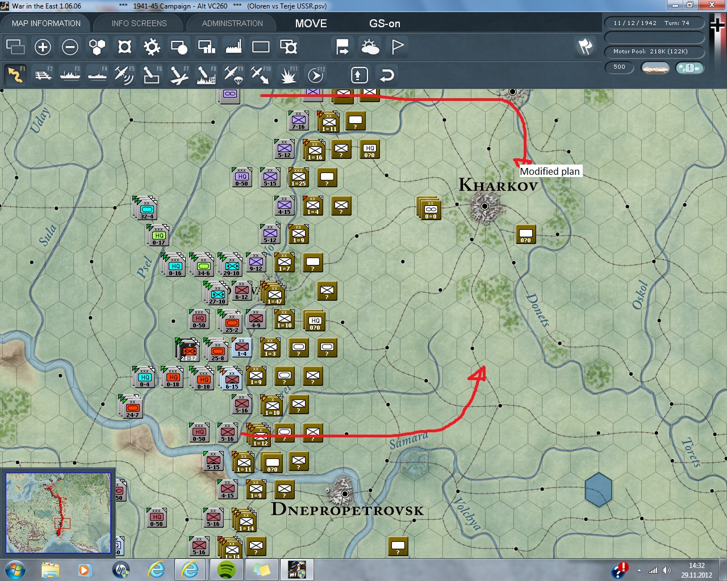
Task: Open Spotify from the taskbar
Action: point(227,569)
